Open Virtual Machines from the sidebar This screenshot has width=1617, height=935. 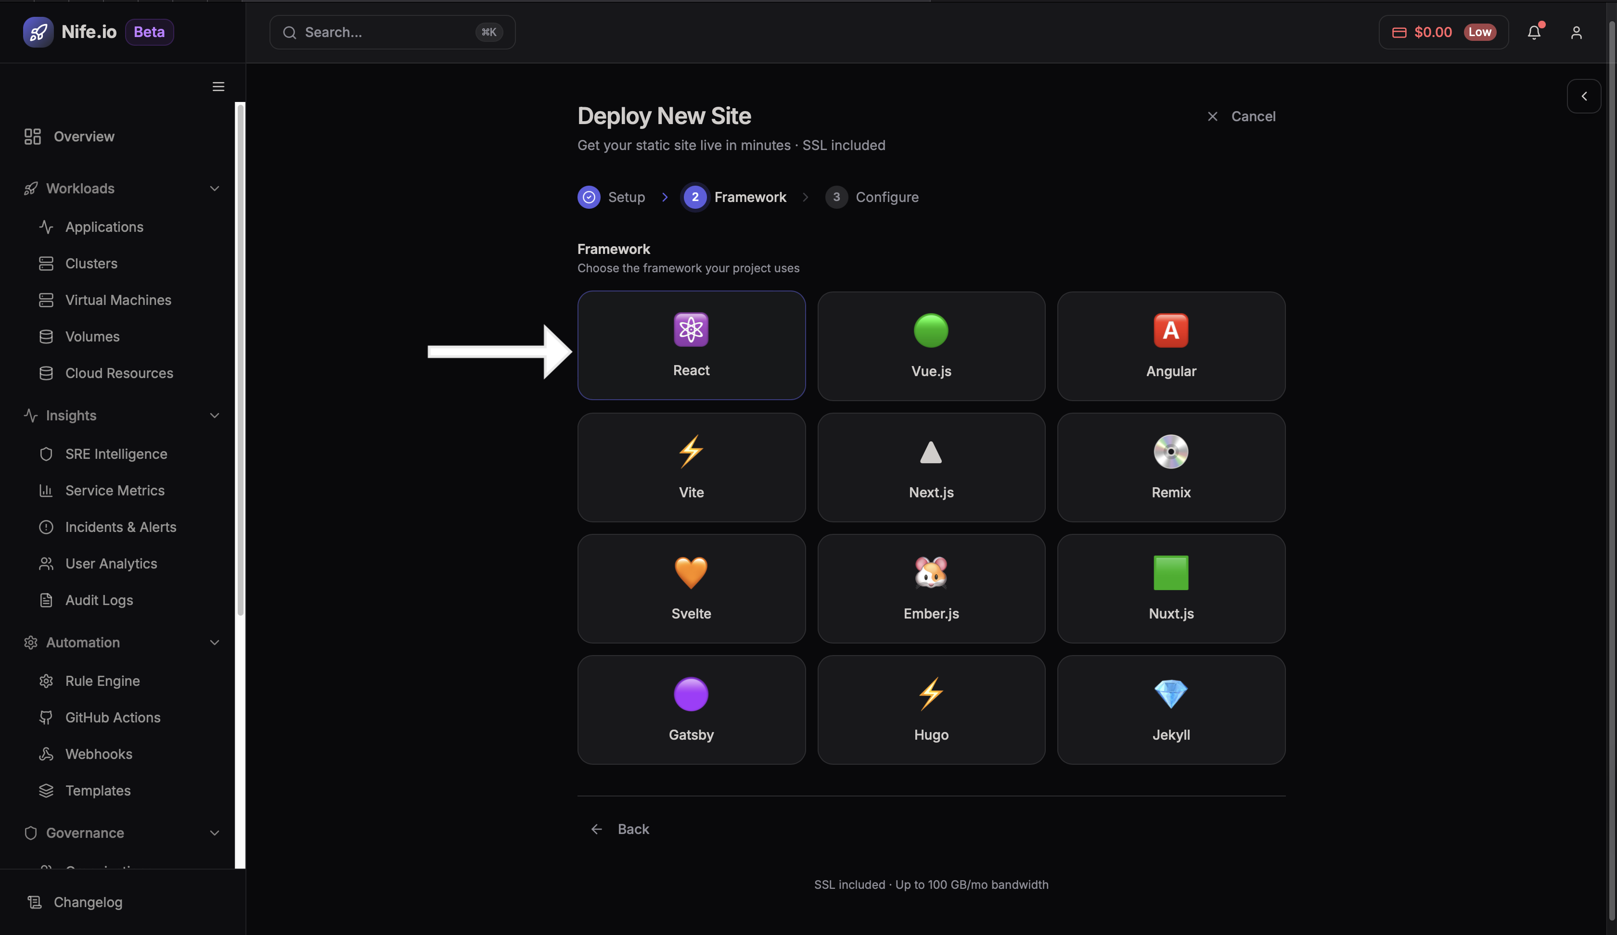118,300
